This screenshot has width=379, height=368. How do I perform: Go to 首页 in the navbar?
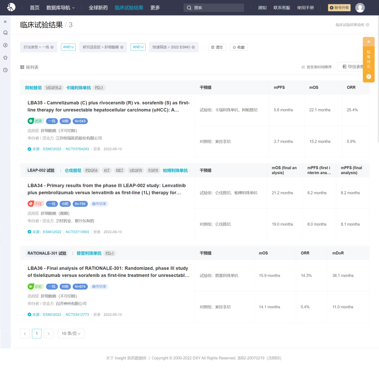34,8
